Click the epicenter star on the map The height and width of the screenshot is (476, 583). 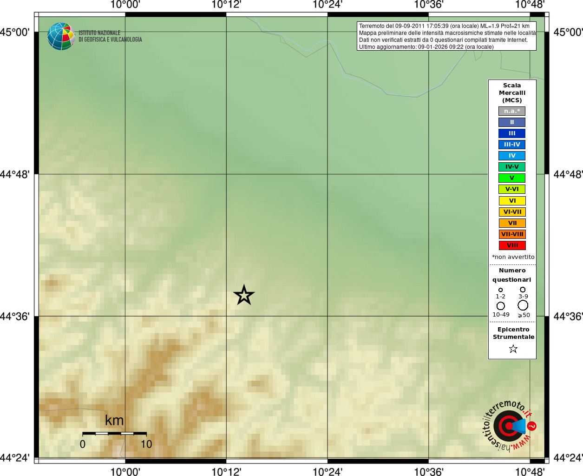coord(244,295)
